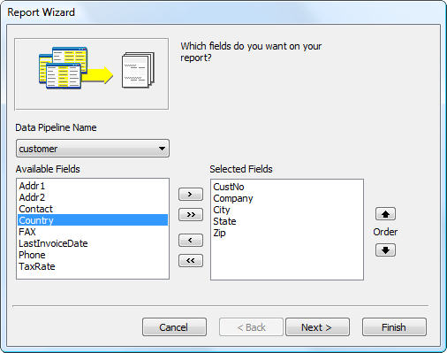Click the Finish button

pyautogui.click(x=394, y=327)
